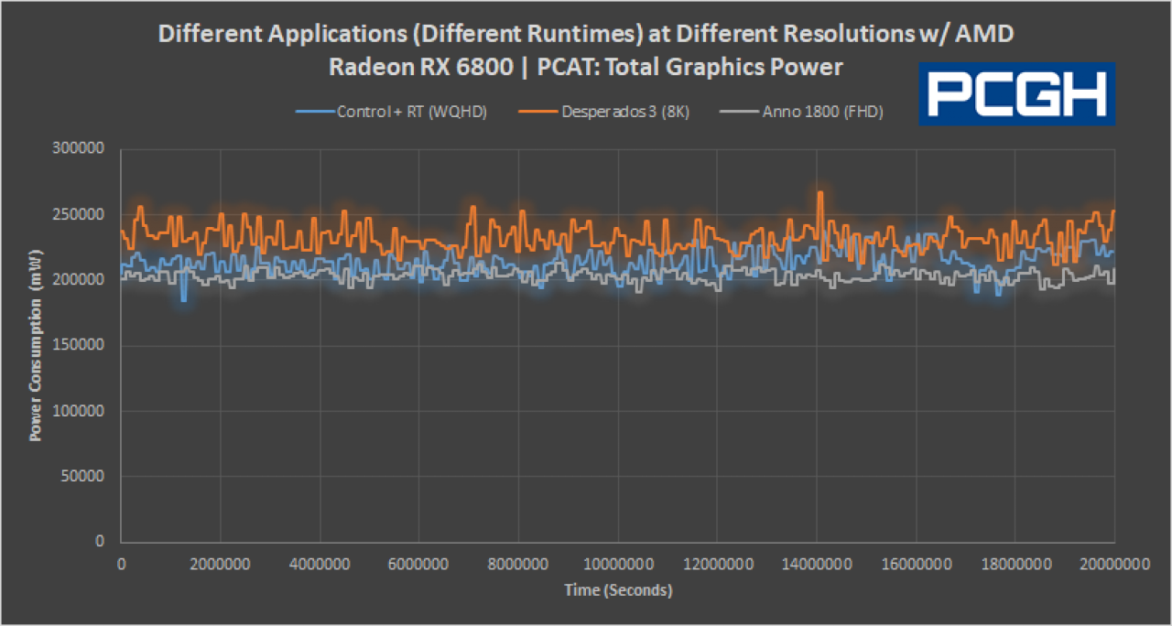The height and width of the screenshot is (626, 1172).
Task: Click the blue line swatch for Control + RT
Action: click(x=314, y=113)
